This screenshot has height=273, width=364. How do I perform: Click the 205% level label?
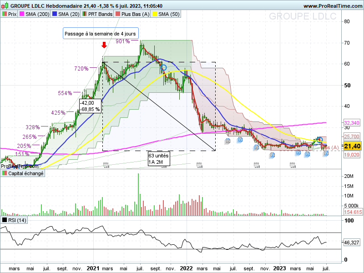click(24, 146)
